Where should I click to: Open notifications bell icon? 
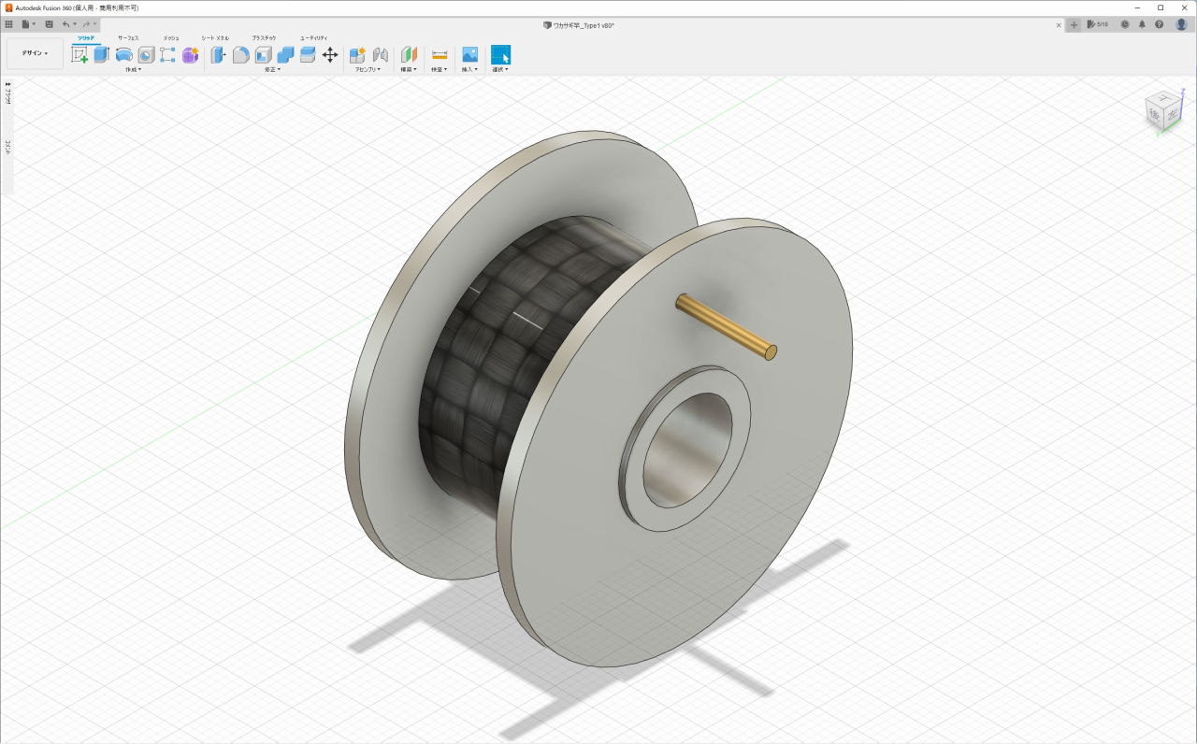[1142, 24]
